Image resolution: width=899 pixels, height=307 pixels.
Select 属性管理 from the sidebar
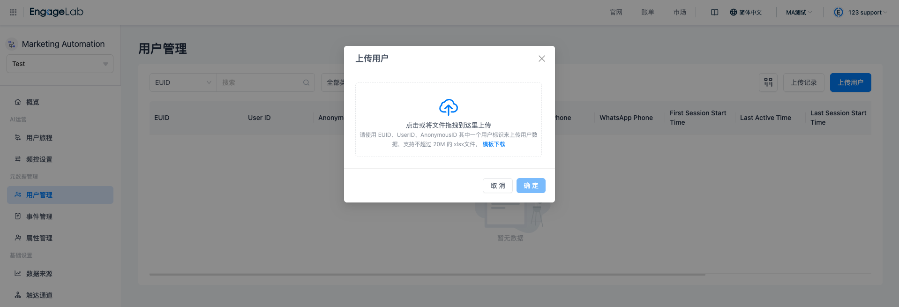(x=39, y=238)
